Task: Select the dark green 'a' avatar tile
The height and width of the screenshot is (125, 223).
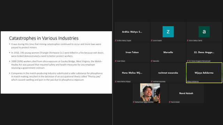Action: (204, 32)
